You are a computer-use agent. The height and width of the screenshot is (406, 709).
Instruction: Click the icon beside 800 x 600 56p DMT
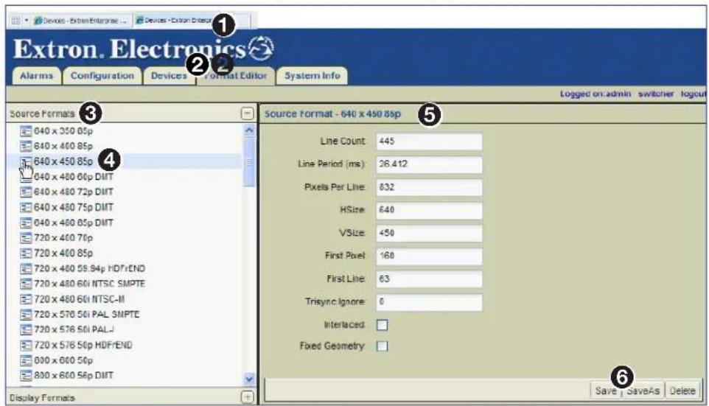tap(26, 376)
